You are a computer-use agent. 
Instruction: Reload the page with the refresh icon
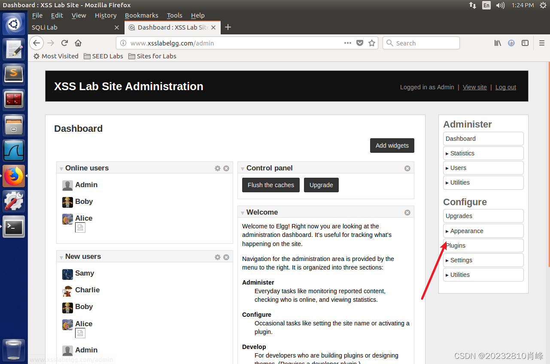[64, 43]
